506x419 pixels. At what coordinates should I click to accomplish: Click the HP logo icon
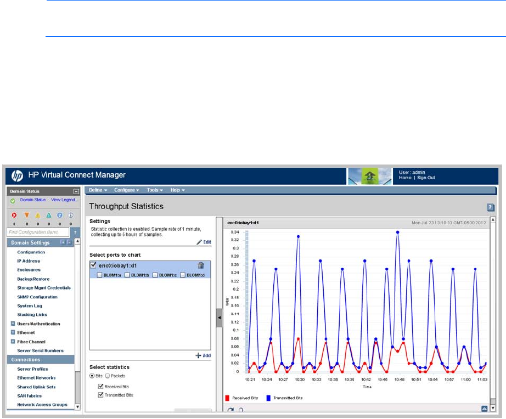[17, 176]
